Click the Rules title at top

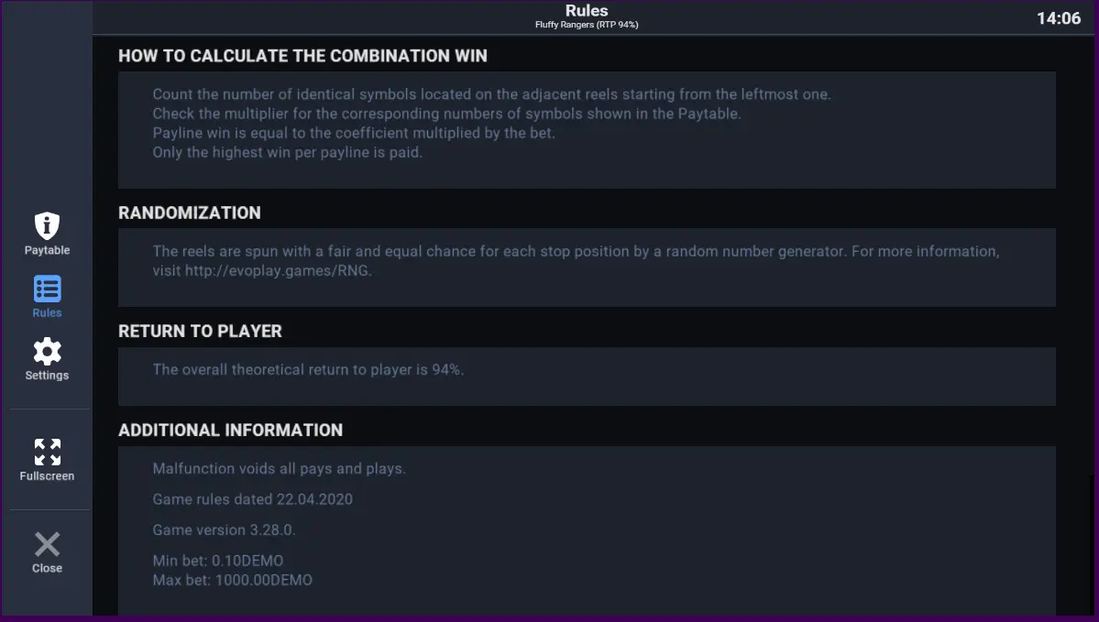click(x=587, y=10)
